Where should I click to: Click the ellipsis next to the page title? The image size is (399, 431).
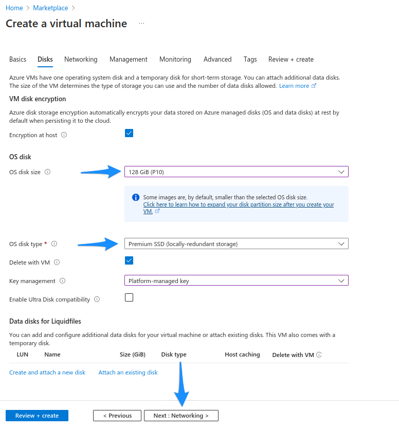[x=141, y=24]
